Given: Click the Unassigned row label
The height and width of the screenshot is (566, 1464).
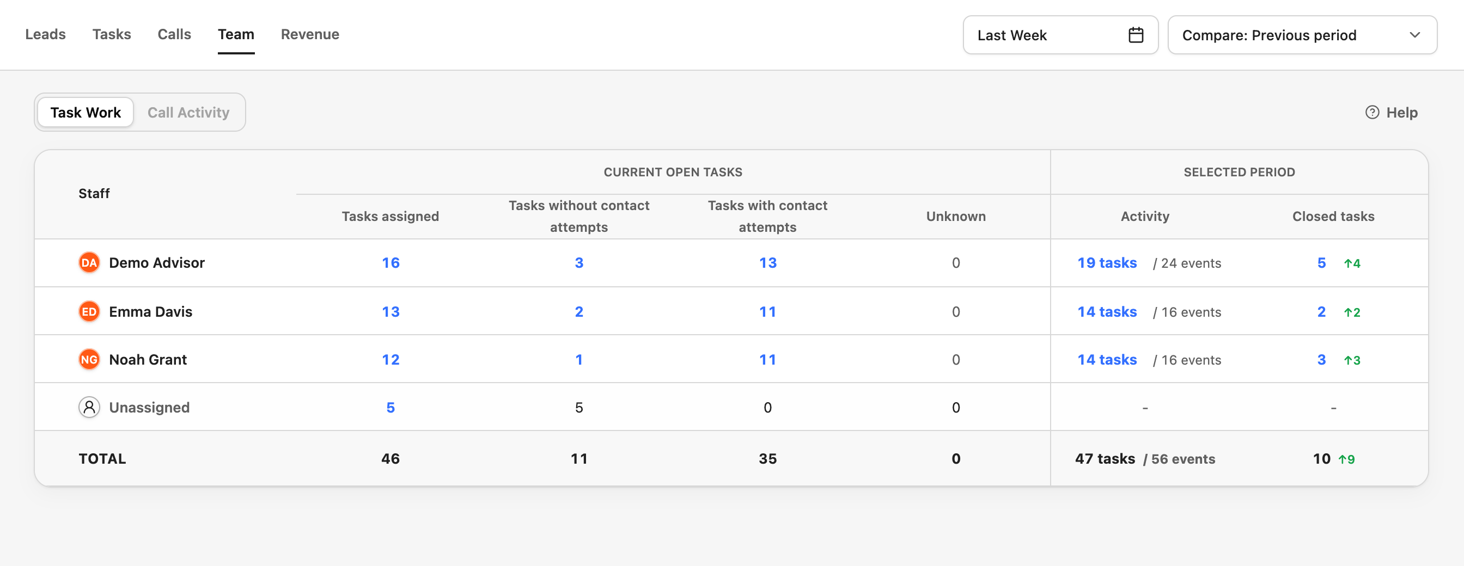Looking at the screenshot, I should pyautogui.click(x=149, y=407).
